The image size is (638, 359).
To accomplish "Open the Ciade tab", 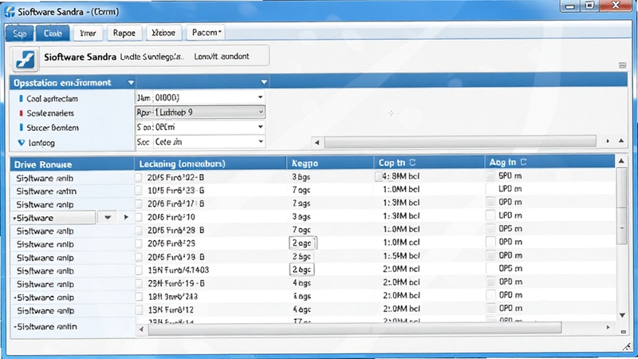I will point(53,33).
